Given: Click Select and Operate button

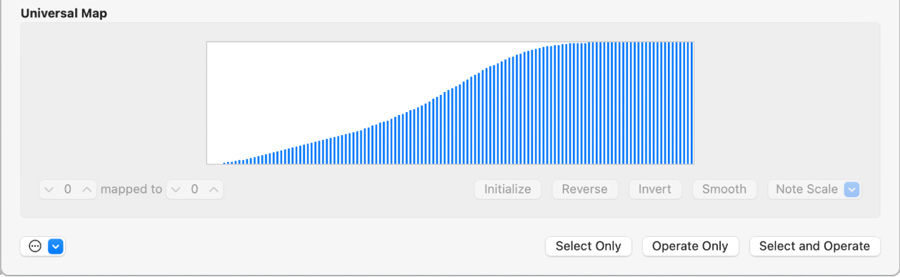Looking at the screenshot, I should pyautogui.click(x=814, y=246).
